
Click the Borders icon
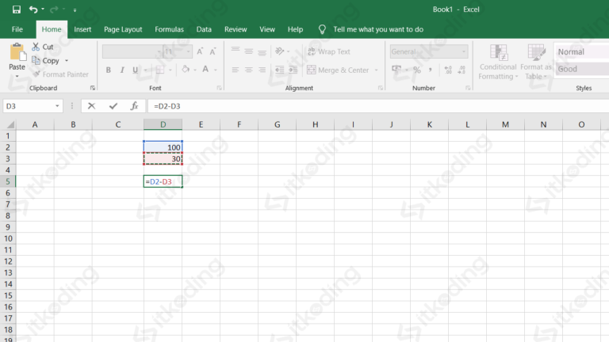click(x=160, y=70)
